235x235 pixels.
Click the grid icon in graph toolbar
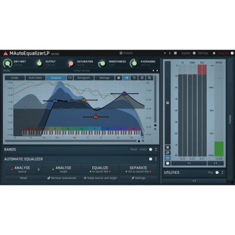(x=119, y=78)
